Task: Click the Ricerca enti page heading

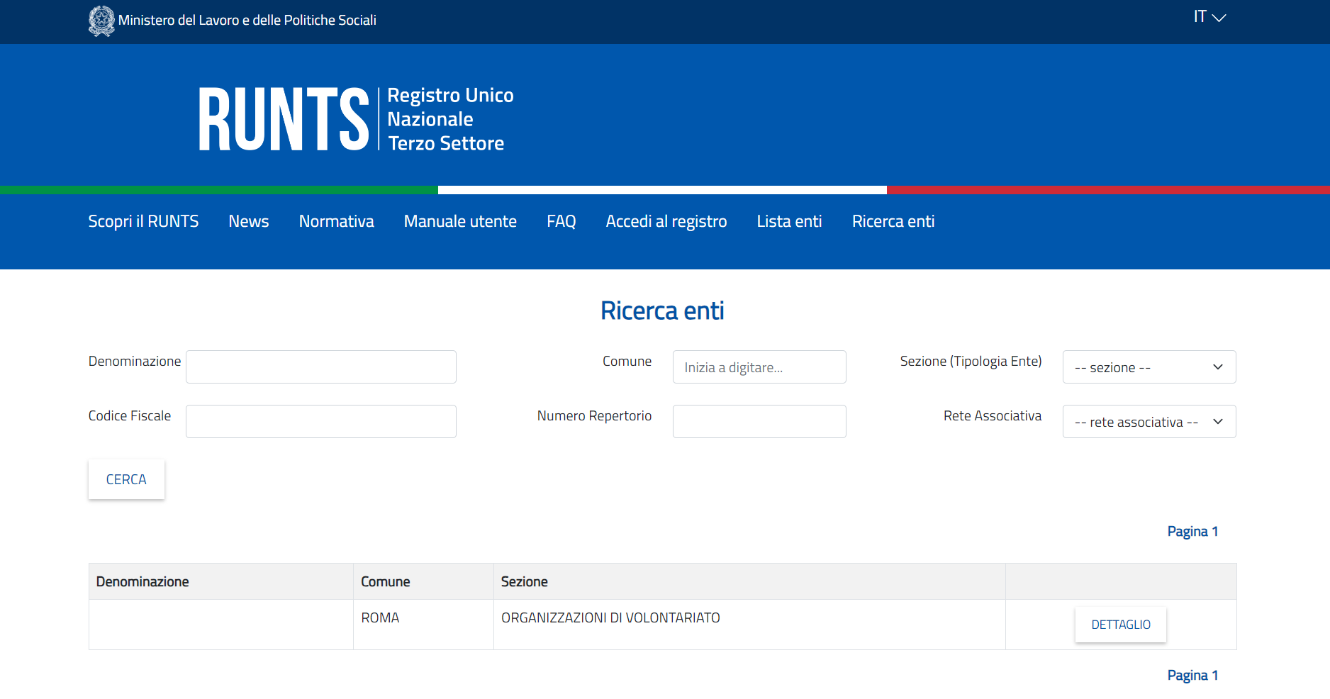Action: [662, 311]
